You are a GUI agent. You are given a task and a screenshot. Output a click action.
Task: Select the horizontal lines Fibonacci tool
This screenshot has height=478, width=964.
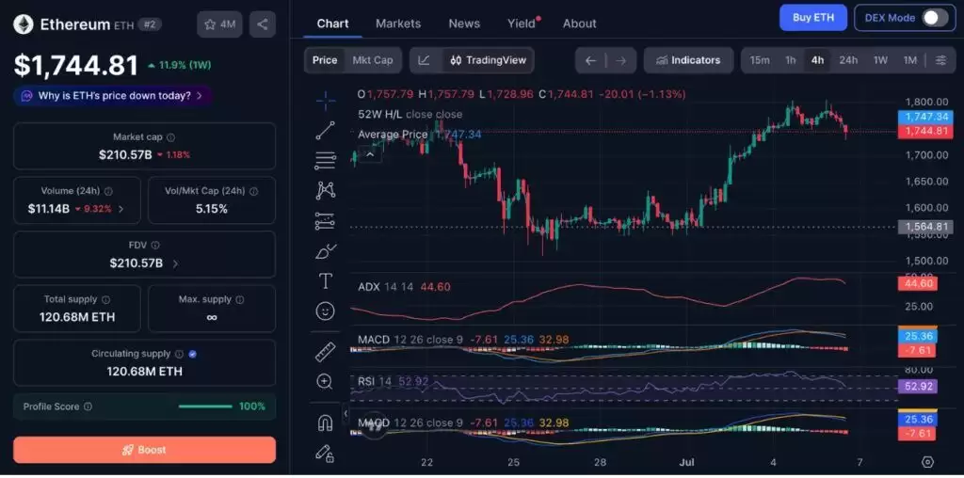coord(325,160)
